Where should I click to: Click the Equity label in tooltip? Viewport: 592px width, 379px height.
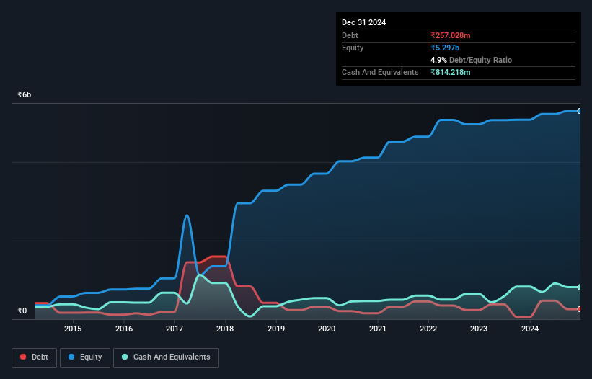tap(353, 48)
